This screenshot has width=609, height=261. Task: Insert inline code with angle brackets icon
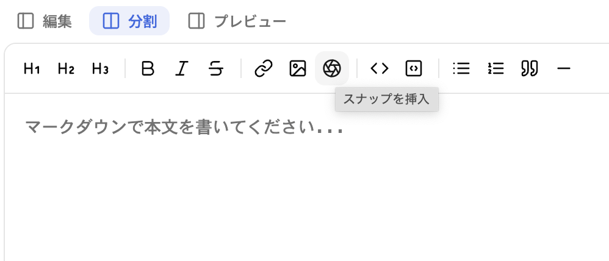(x=380, y=68)
